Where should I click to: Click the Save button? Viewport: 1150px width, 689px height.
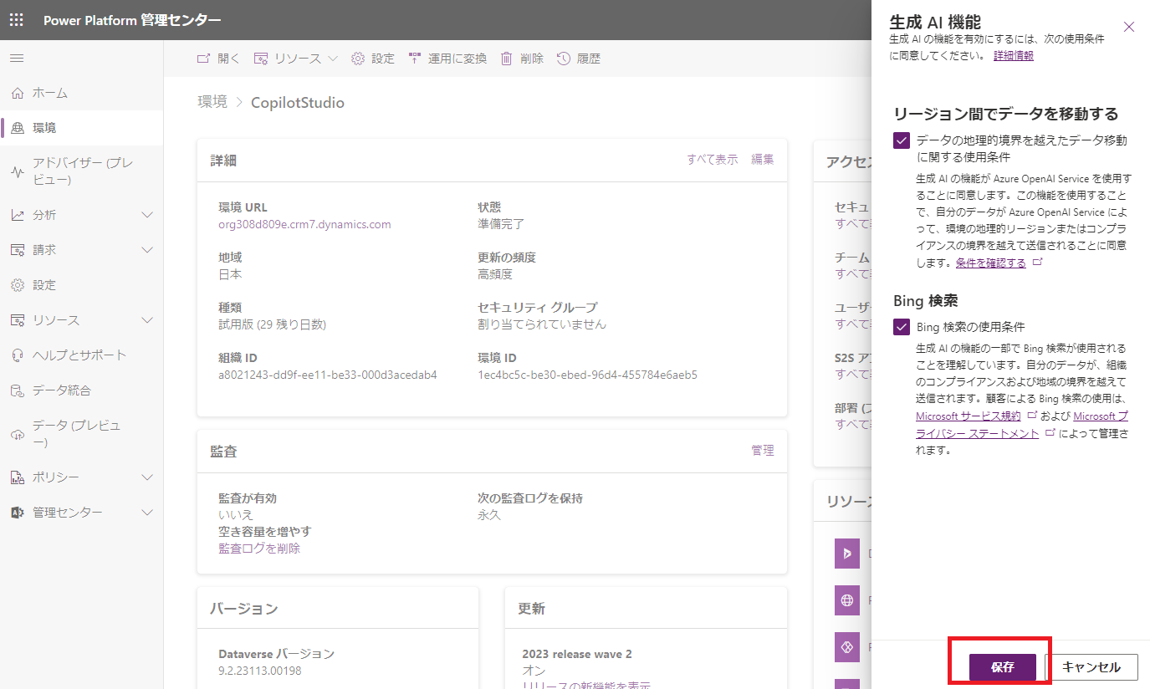1002,667
